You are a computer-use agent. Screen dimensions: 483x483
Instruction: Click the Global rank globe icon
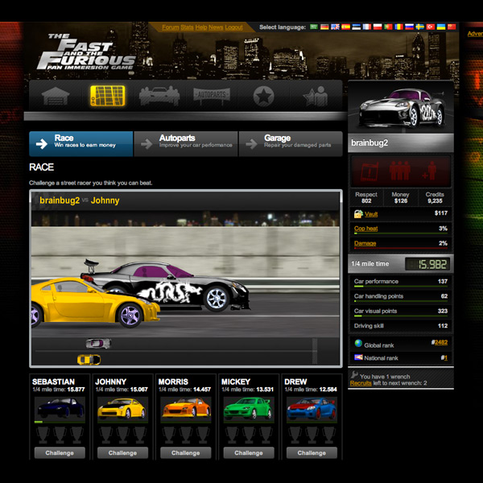(358, 343)
